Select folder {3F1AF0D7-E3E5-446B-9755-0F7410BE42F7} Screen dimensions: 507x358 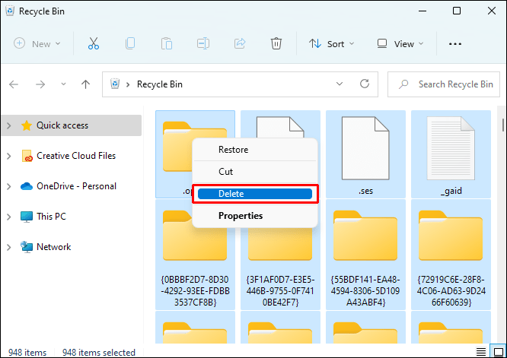pos(280,255)
